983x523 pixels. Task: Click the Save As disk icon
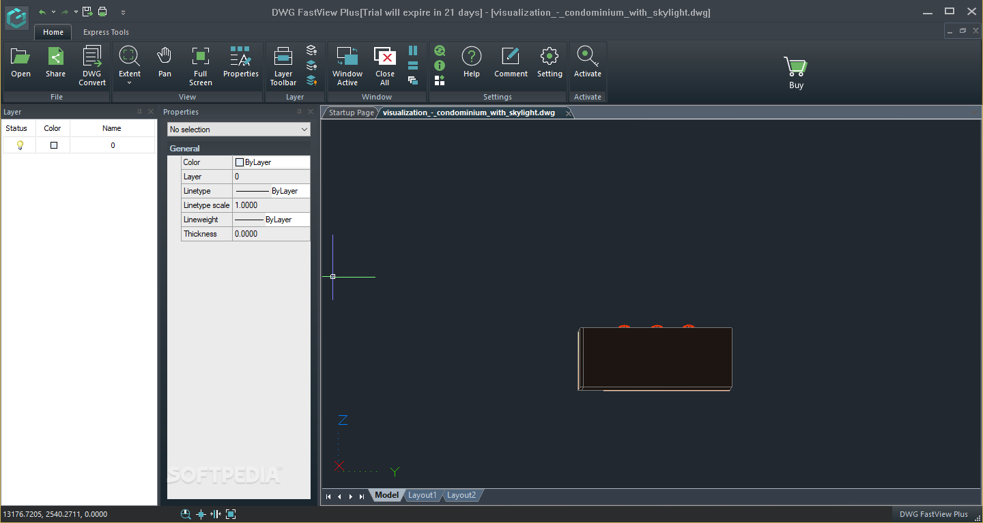pos(87,12)
